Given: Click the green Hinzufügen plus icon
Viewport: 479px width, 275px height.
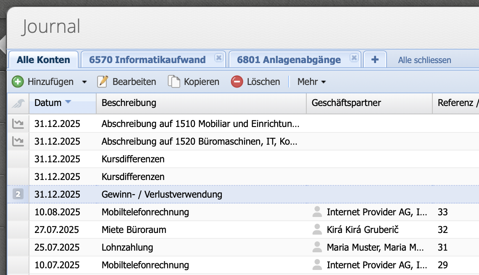Looking at the screenshot, I should click(18, 82).
